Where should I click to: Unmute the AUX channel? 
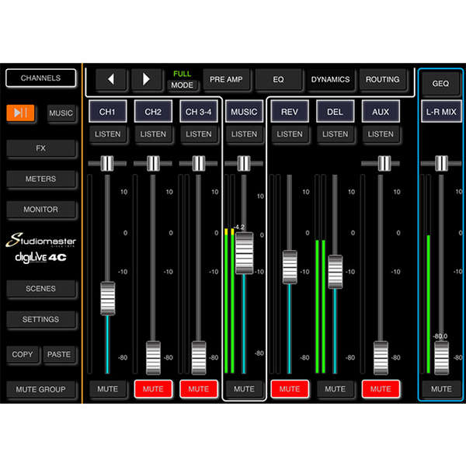pyautogui.click(x=381, y=389)
